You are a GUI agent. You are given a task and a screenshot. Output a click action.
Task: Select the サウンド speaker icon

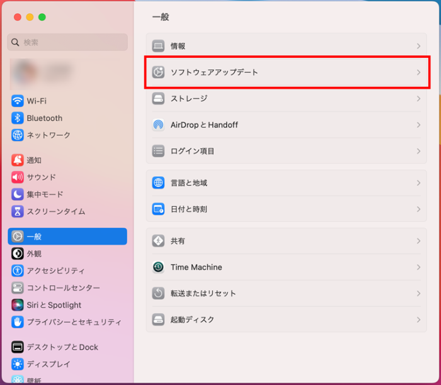click(x=18, y=177)
